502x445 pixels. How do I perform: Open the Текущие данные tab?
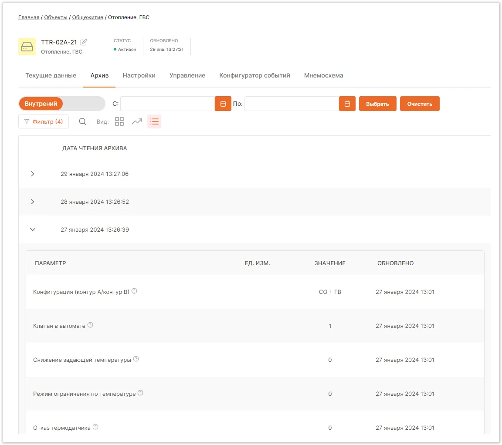tap(51, 75)
